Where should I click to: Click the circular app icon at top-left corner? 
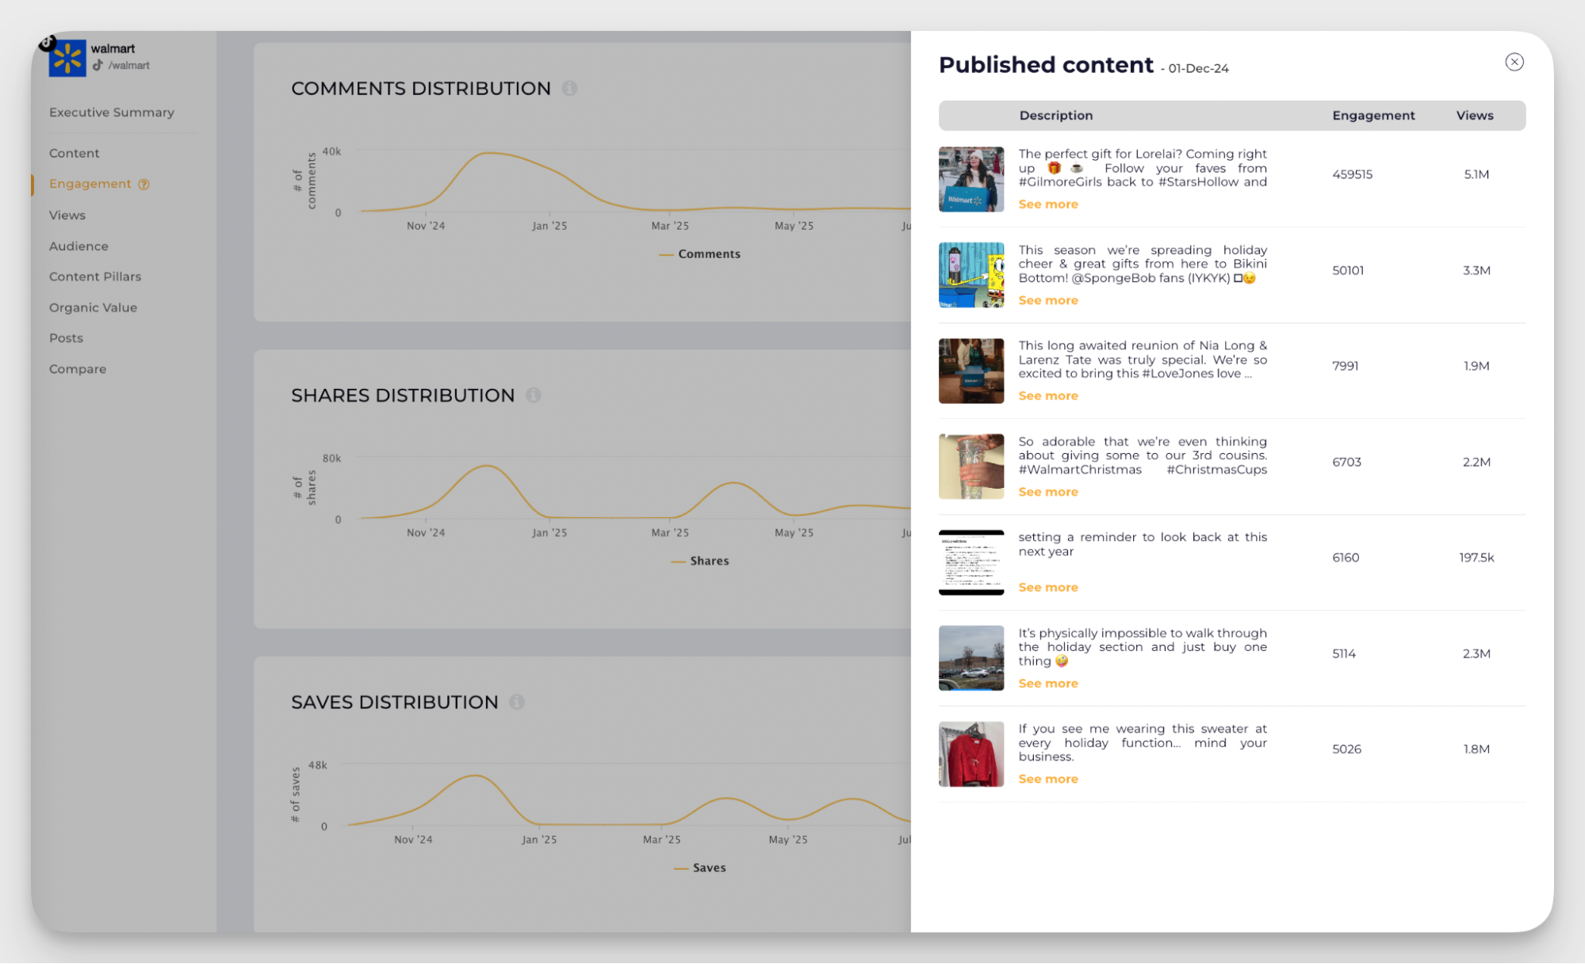point(48,41)
